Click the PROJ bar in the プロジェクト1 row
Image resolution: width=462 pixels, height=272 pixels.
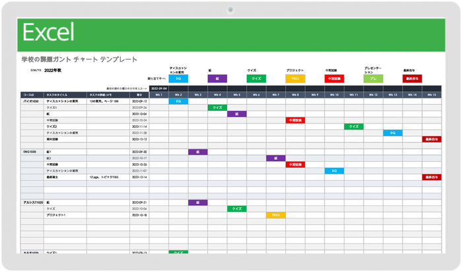click(x=276, y=215)
